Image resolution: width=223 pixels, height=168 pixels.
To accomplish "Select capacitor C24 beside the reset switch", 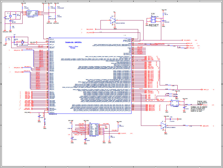I will (x=163, y=21).
